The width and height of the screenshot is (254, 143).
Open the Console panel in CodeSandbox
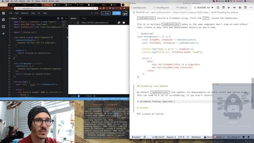click(73, 96)
